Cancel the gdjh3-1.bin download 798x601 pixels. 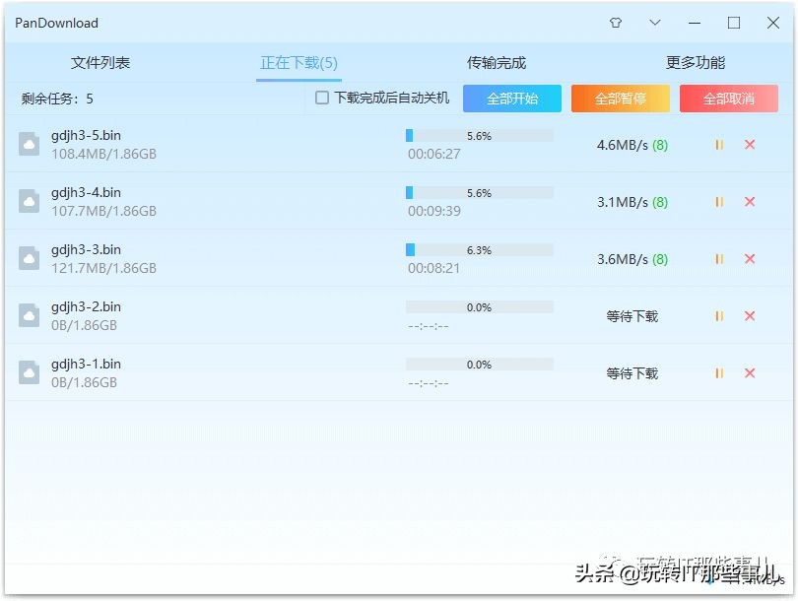tap(751, 373)
